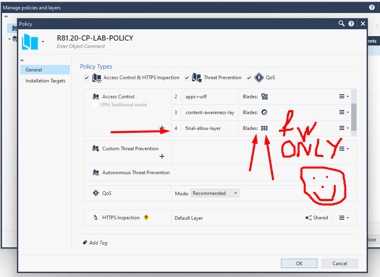Click the content-awareness-lay blade icon
This screenshot has height=277, width=380.
tap(264, 113)
